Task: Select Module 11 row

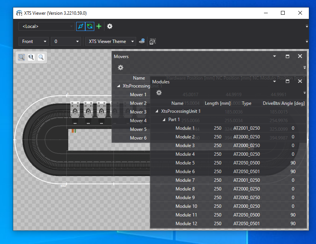Action: 229,215
